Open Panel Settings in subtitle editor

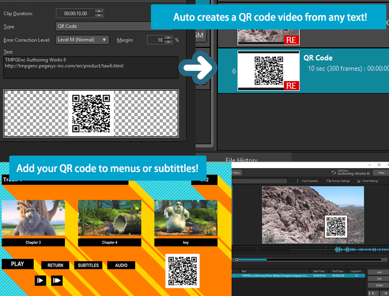click(368, 181)
